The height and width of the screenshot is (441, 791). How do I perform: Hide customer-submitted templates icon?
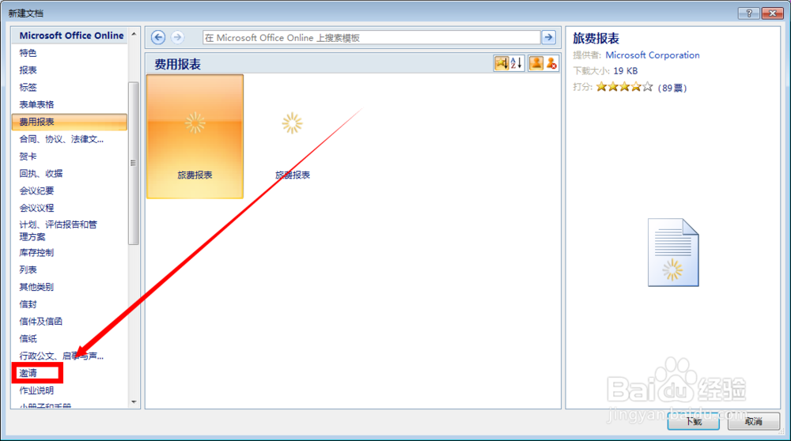pyautogui.click(x=551, y=63)
